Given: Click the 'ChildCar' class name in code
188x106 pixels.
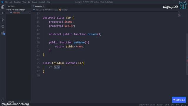Looking at the screenshot, I should click(x=58, y=63).
